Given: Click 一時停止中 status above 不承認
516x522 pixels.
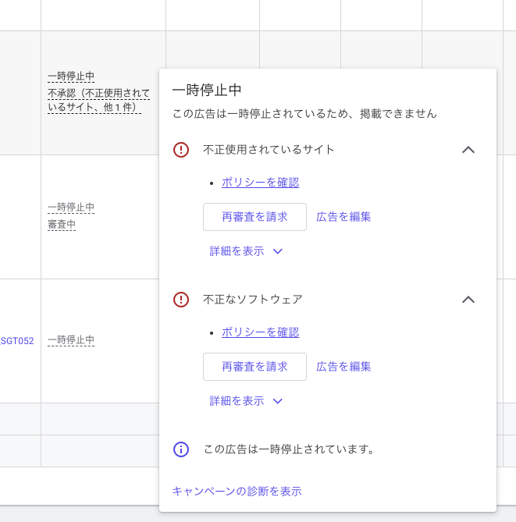Looking at the screenshot, I should [x=71, y=76].
